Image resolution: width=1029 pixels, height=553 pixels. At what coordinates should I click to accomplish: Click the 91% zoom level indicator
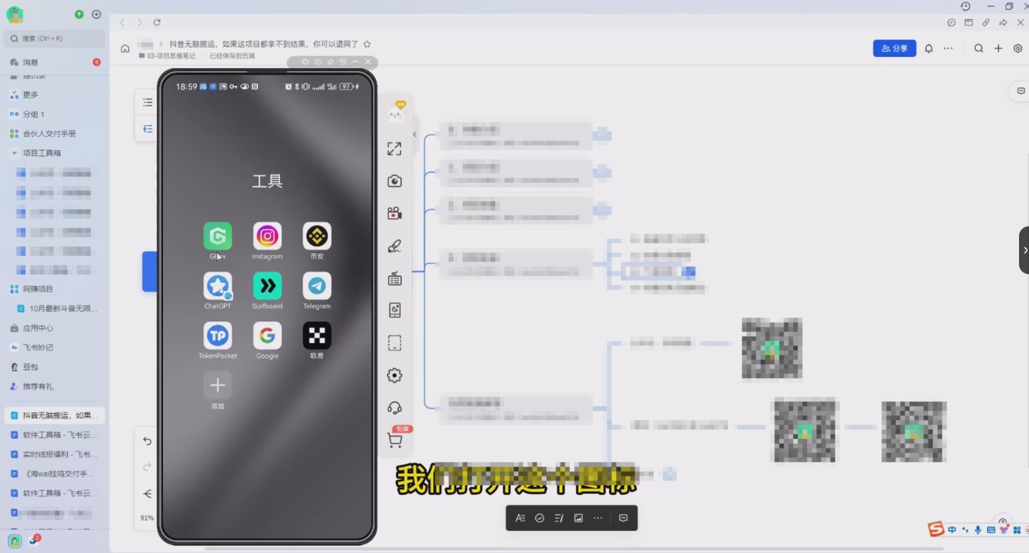click(147, 518)
